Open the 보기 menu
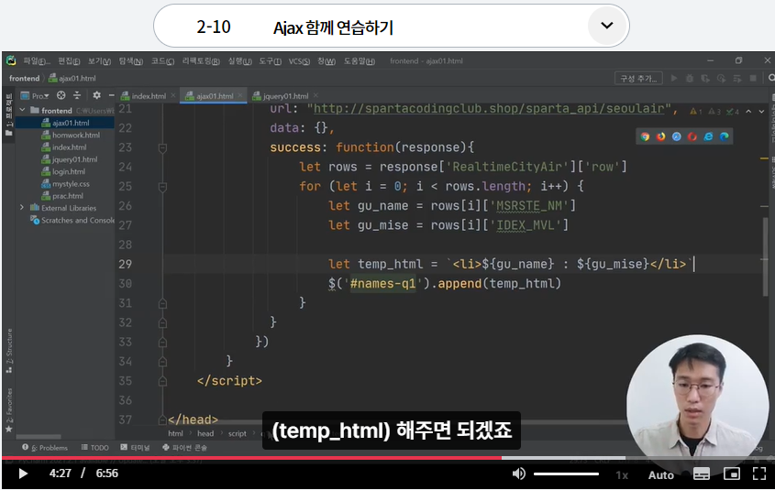This screenshot has width=775, height=490. [99, 61]
